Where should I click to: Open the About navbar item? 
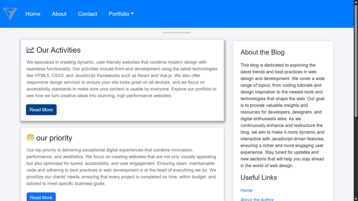(59, 14)
